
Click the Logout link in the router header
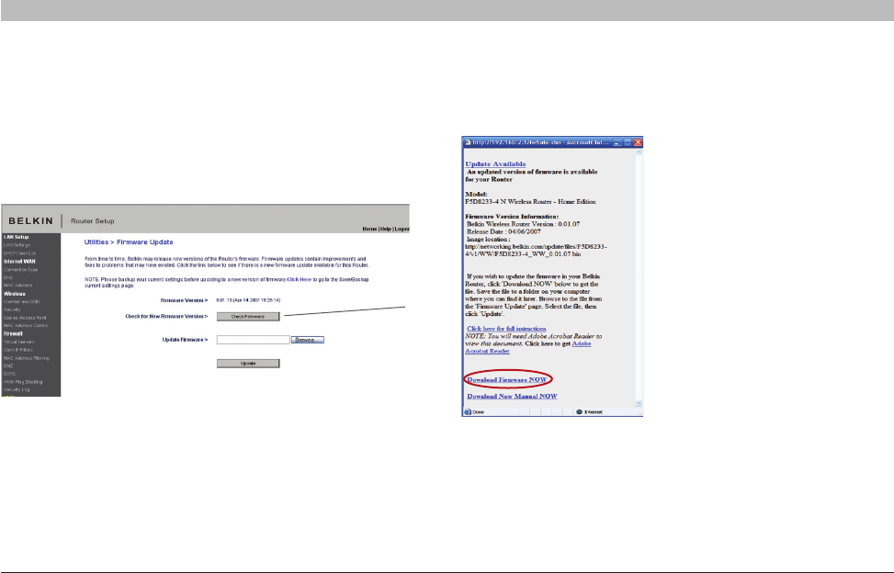pos(402,229)
